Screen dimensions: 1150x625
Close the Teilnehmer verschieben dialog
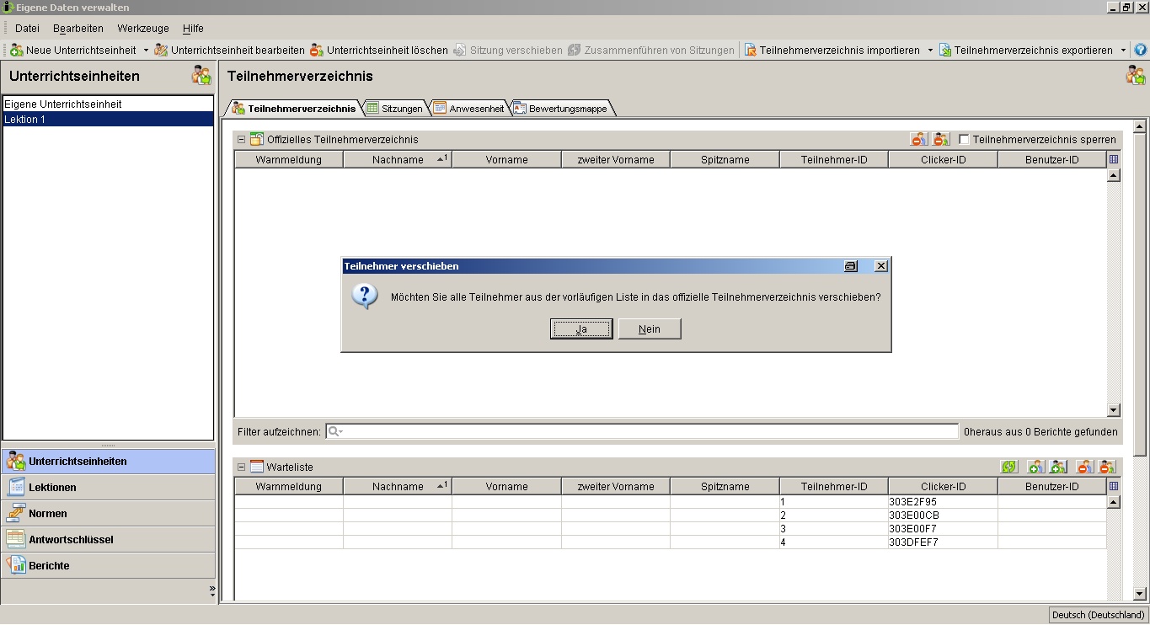tap(881, 266)
